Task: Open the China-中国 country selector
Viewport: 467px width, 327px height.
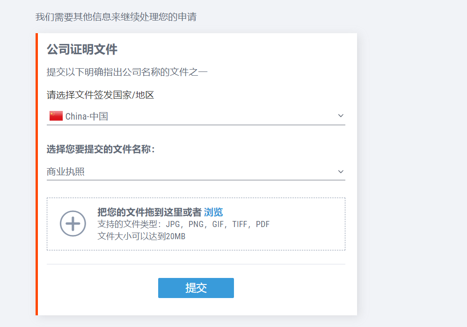Action: tap(196, 116)
